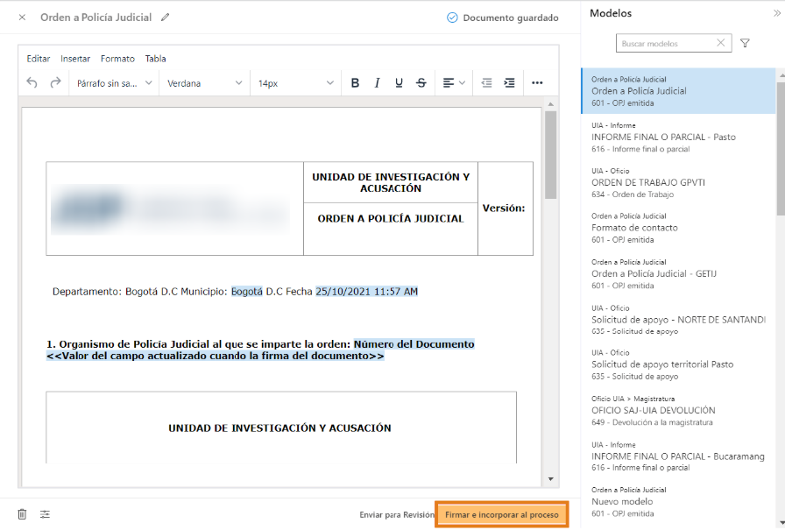Screen dimensions: 785x530
Task: Click the undo arrow icon
Action: pyautogui.click(x=32, y=83)
